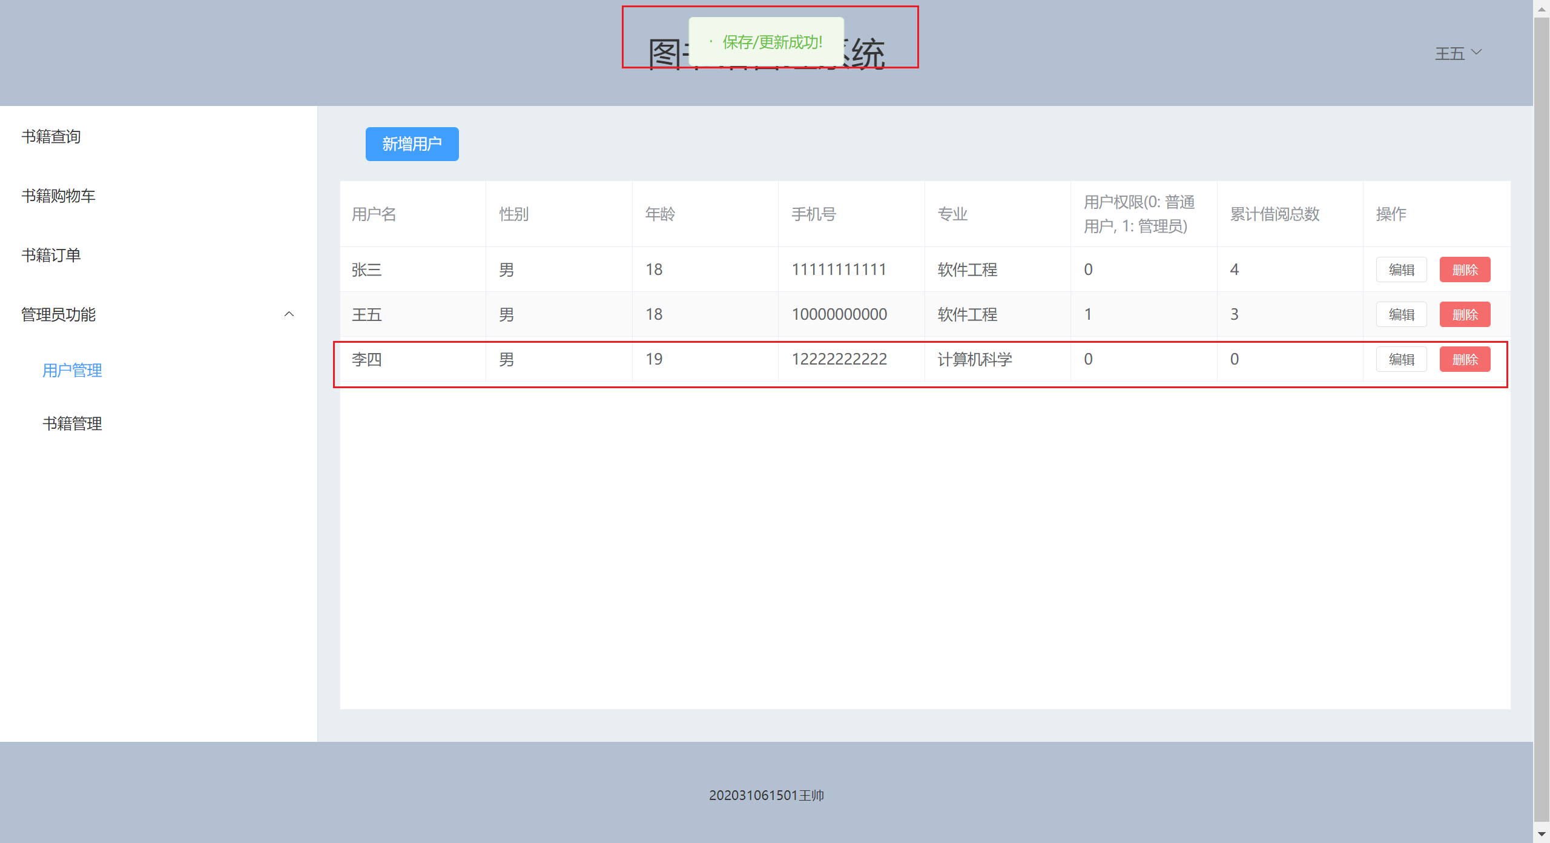Click the 用户名 column header
The height and width of the screenshot is (843, 1550).
[x=374, y=214]
